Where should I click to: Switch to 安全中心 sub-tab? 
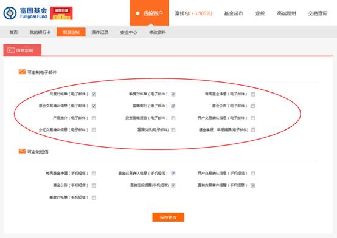128,32
